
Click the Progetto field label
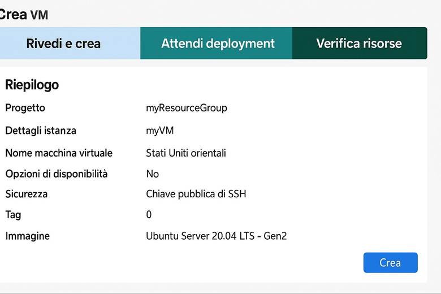click(x=25, y=108)
